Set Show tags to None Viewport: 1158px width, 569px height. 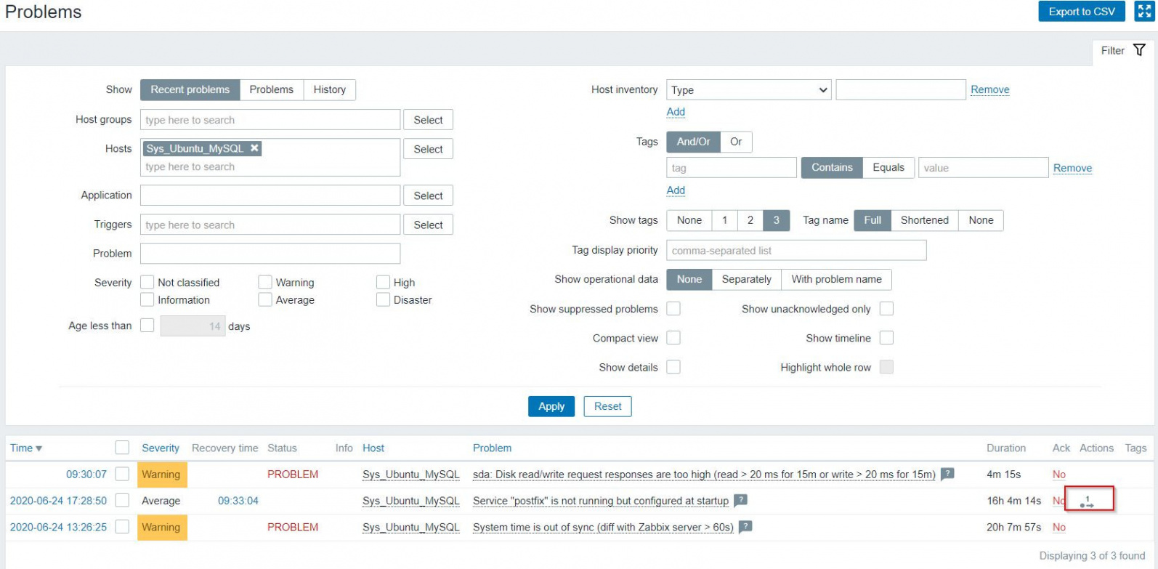[689, 220]
